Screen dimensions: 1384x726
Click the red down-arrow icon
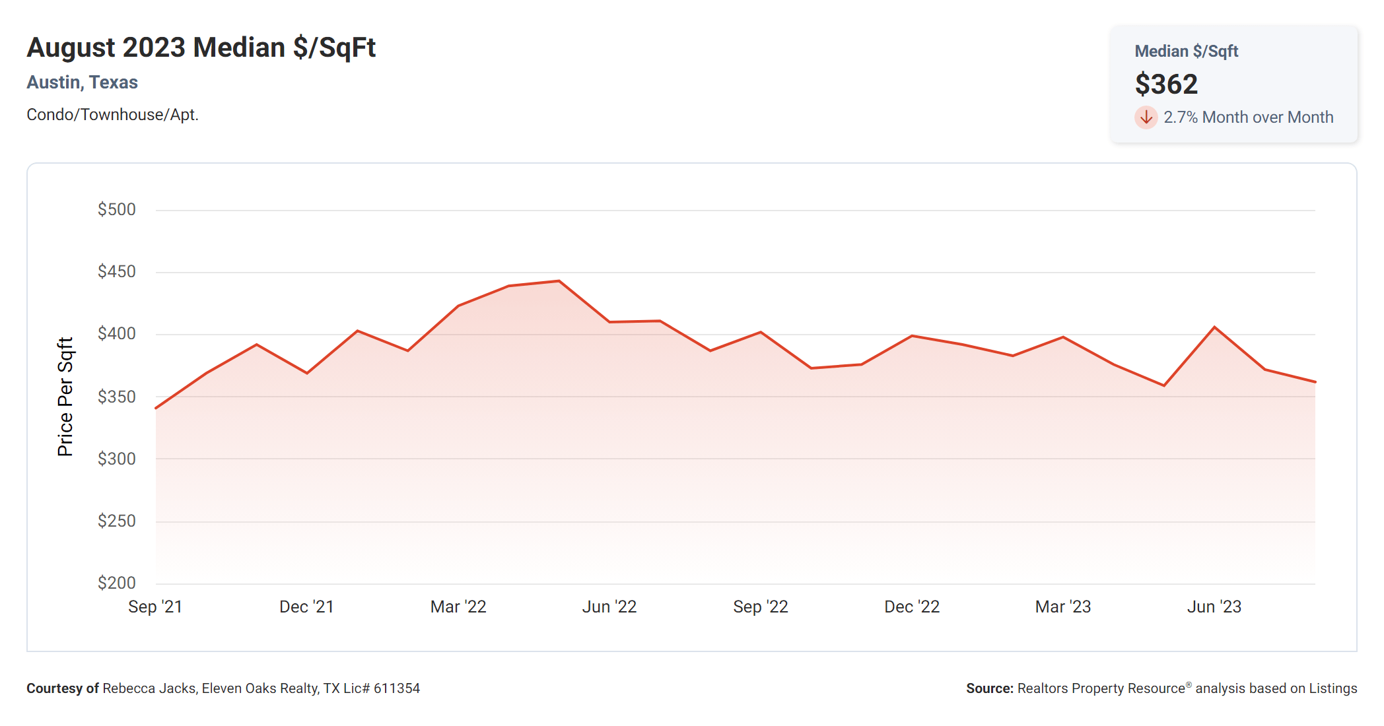(x=1146, y=117)
